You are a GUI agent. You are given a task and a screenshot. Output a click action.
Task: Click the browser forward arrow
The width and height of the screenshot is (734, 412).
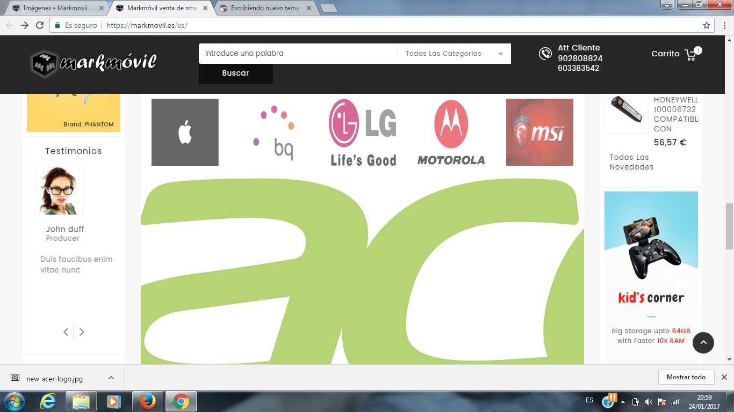(x=25, y=25)
